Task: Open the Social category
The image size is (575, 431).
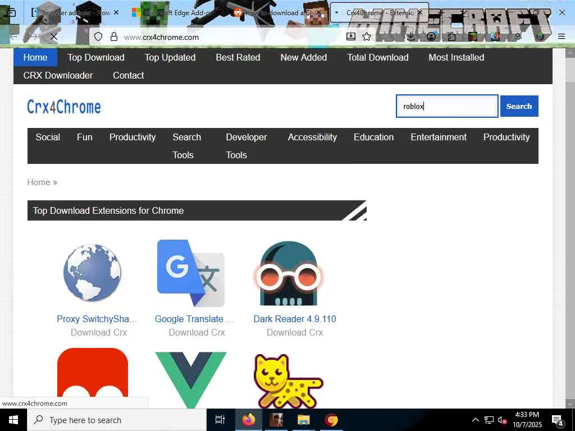Action: point(48,137)
